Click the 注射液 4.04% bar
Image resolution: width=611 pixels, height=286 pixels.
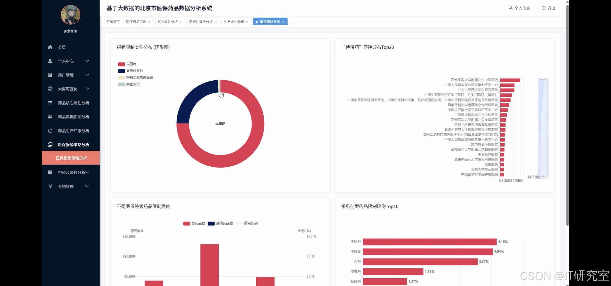[428, 252]
